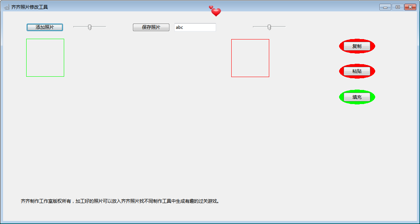The image size is (420, 224).
Task: Minimize the window
Action: coord(385,7)
